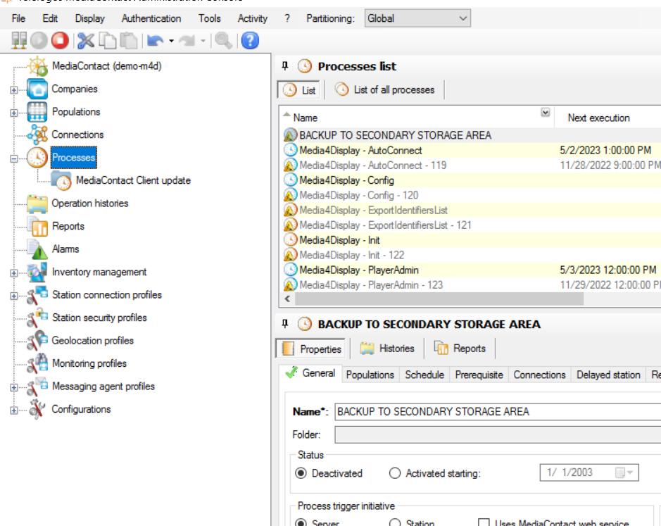The width and height of the screenshot is (661, 526).
Task: Select the Server trigger radio button
Action: tap(301, 523)
